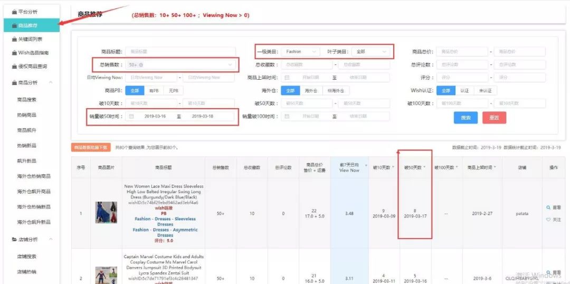Open 店铺搜索 submenu item

pyautogui.click(x=26, y=257)
